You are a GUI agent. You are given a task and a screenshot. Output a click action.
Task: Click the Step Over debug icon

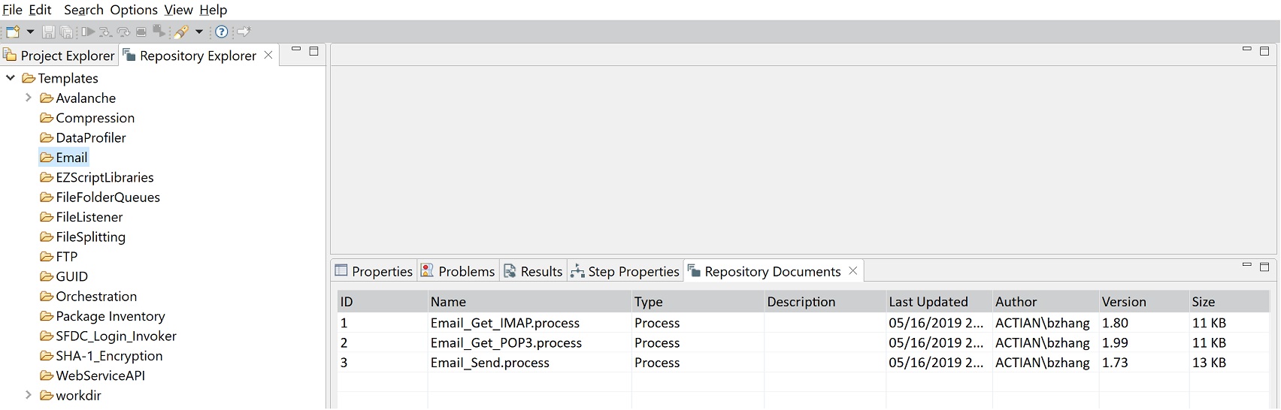click(123, 32)
